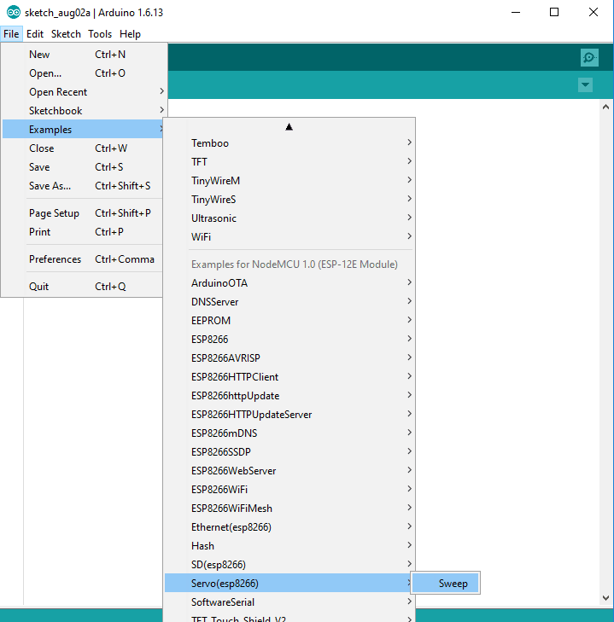Open the Help menu
The height and width of the screenshot is (622, 614).
click(130, 34)
